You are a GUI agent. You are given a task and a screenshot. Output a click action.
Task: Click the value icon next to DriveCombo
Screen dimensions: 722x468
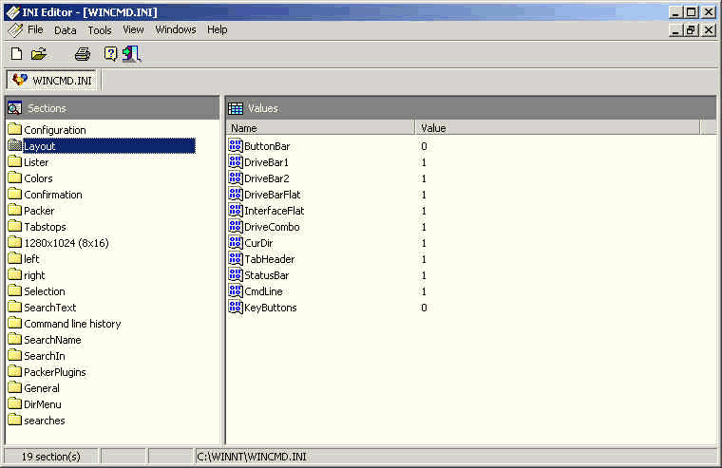(x=236, y=227)
